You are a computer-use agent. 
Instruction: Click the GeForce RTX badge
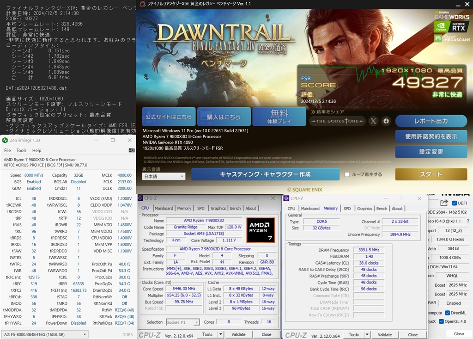(459, 27)
